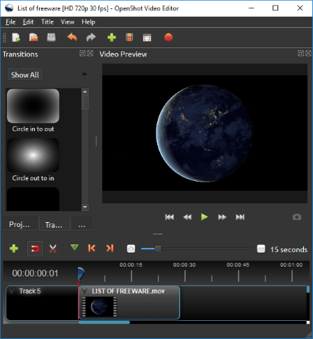Switch to the Proj... tab
Image resolution: width=313 pixels, height=339 pixels.
tap(19, 224)
